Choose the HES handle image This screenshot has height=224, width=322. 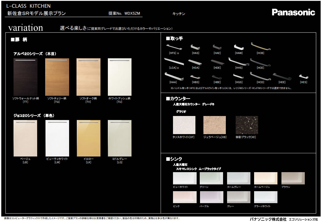[x=304, y=77]
